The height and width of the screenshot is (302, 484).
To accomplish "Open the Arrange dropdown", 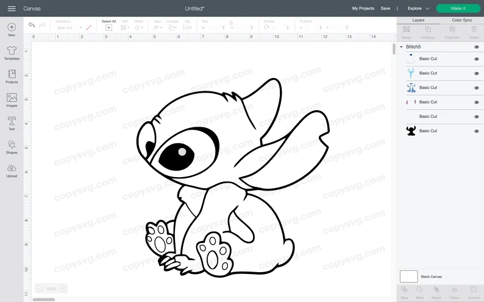I will [172, 28].
